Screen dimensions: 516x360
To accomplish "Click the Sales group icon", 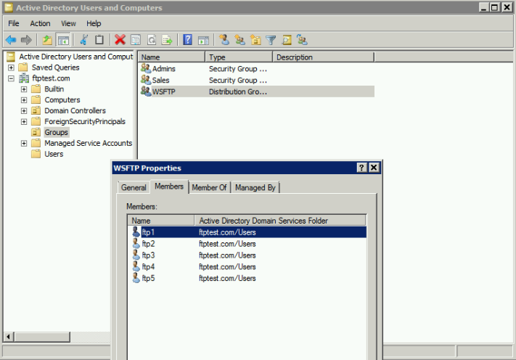I will (x=146, y=80).
